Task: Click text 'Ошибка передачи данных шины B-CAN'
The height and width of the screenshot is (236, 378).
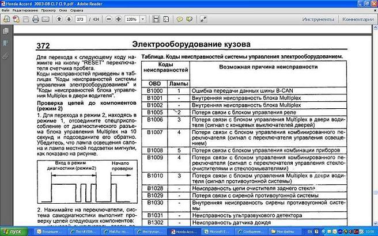Action: point(242,91)
